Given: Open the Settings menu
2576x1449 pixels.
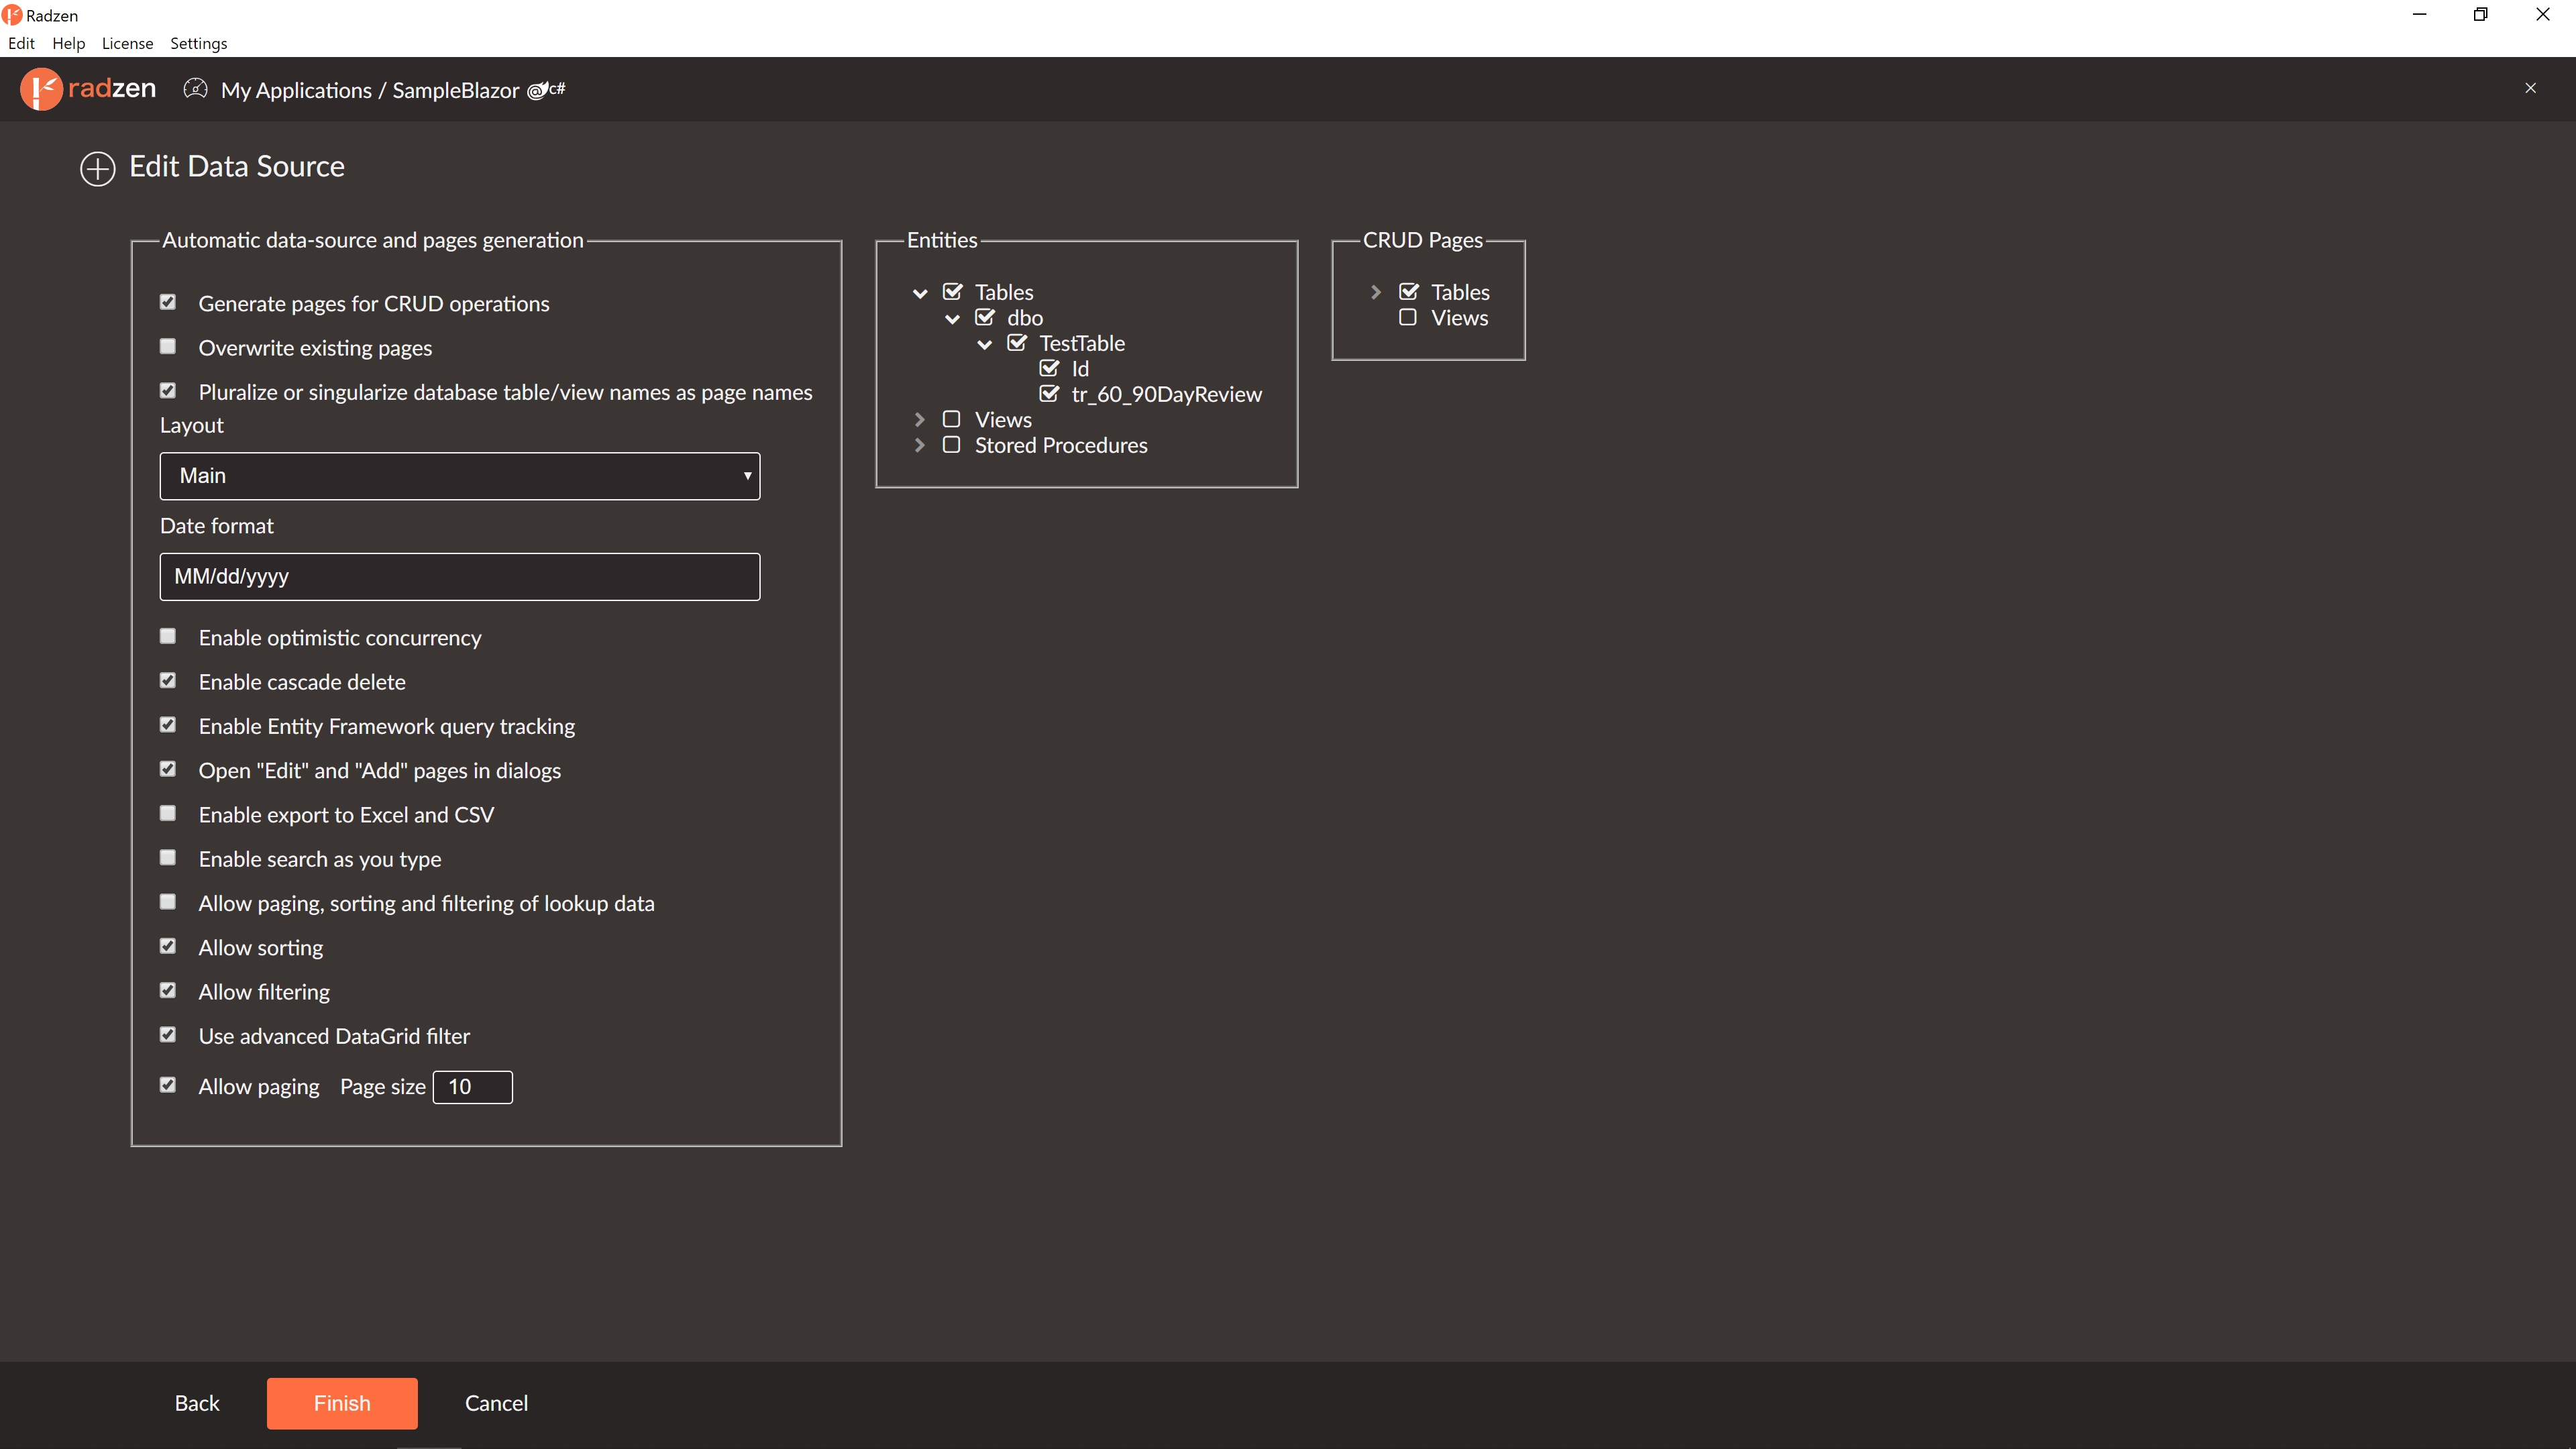Looking at the screenshot, I should (x=198, y=43).
